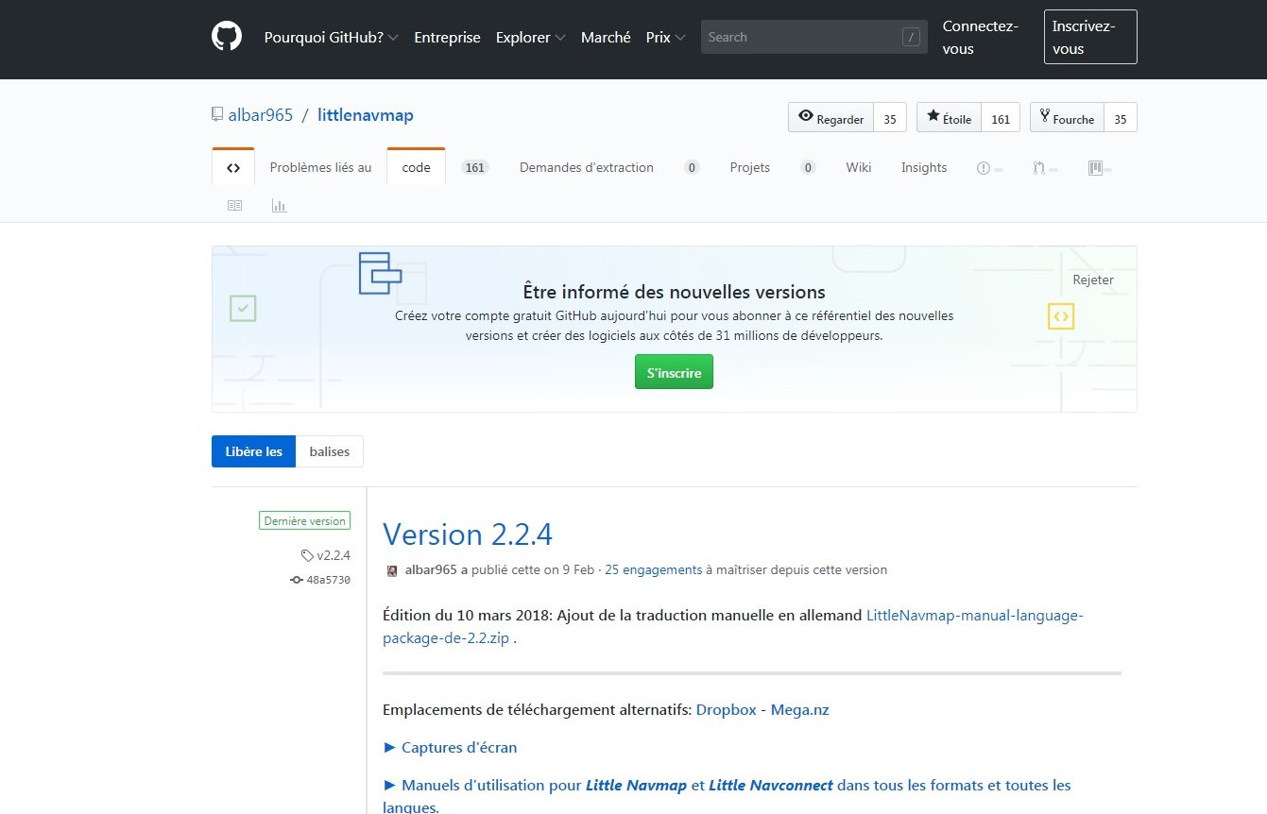This screenshot has width=1267, height=814.
Task: Open the Projets tab
Action: tap(750, 167)
